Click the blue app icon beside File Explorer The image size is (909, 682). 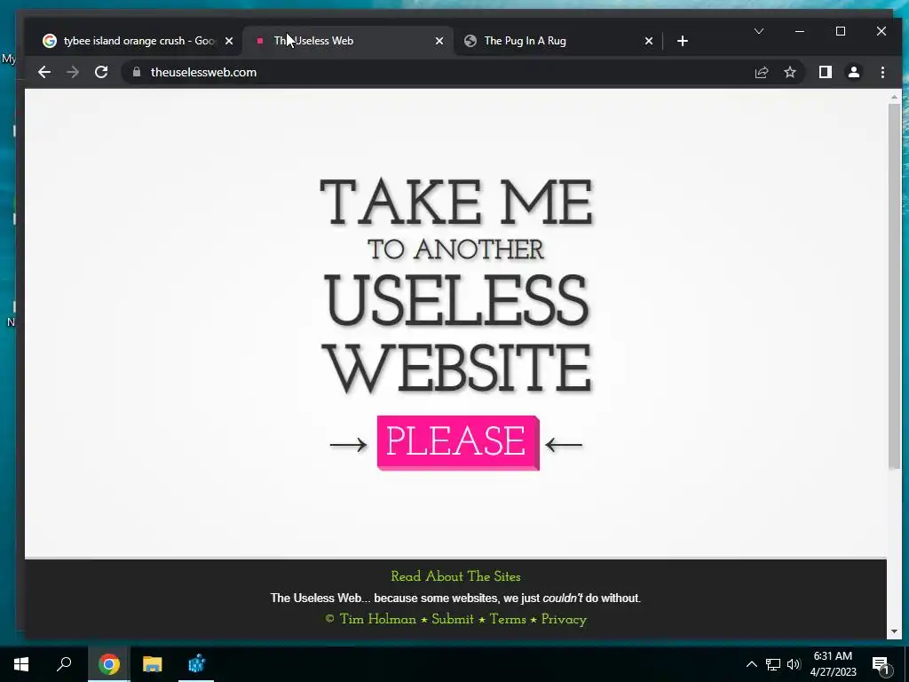pyautogui.click(x=196, y=664)
